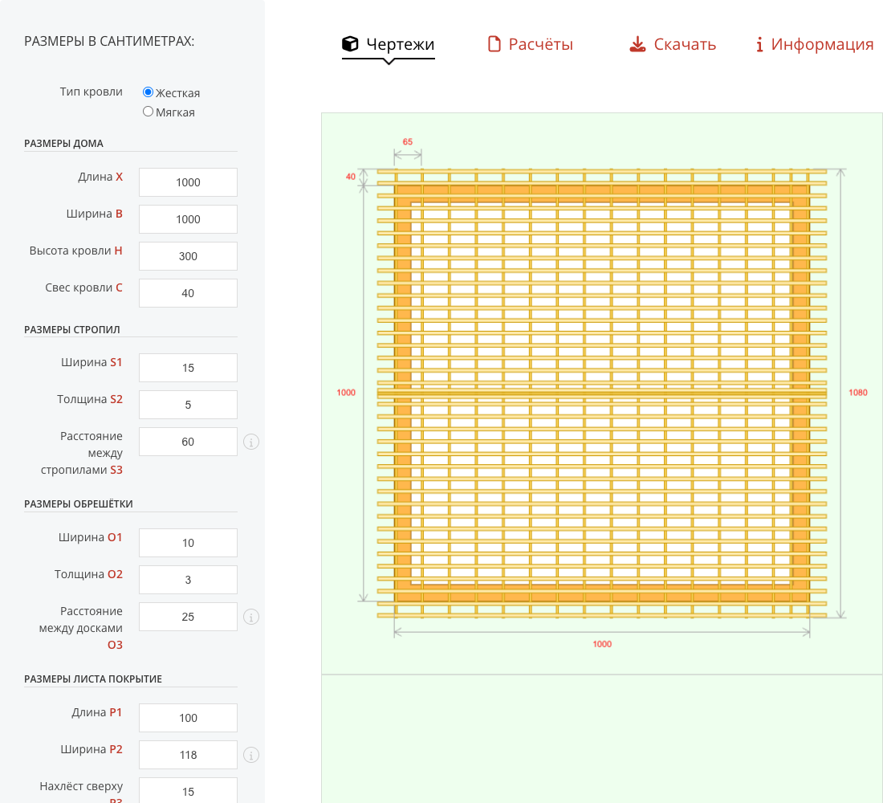This screenshot has height=803, width=883.
Task: Click the sheet Ширина P2 field
Action: (x=188, y=755)
